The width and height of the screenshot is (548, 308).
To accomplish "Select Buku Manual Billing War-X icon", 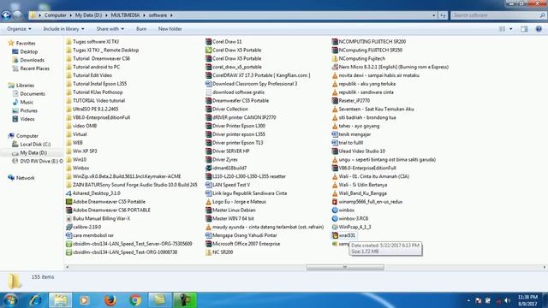I will [x=68, y=219].
